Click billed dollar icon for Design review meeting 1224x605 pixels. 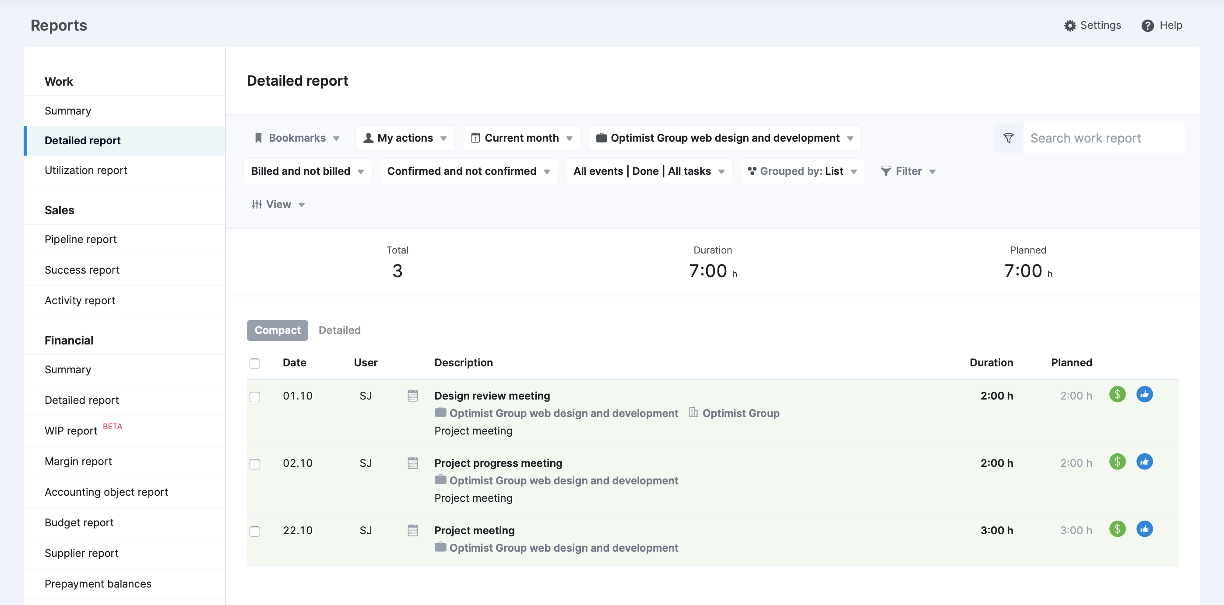point(1117,394)
